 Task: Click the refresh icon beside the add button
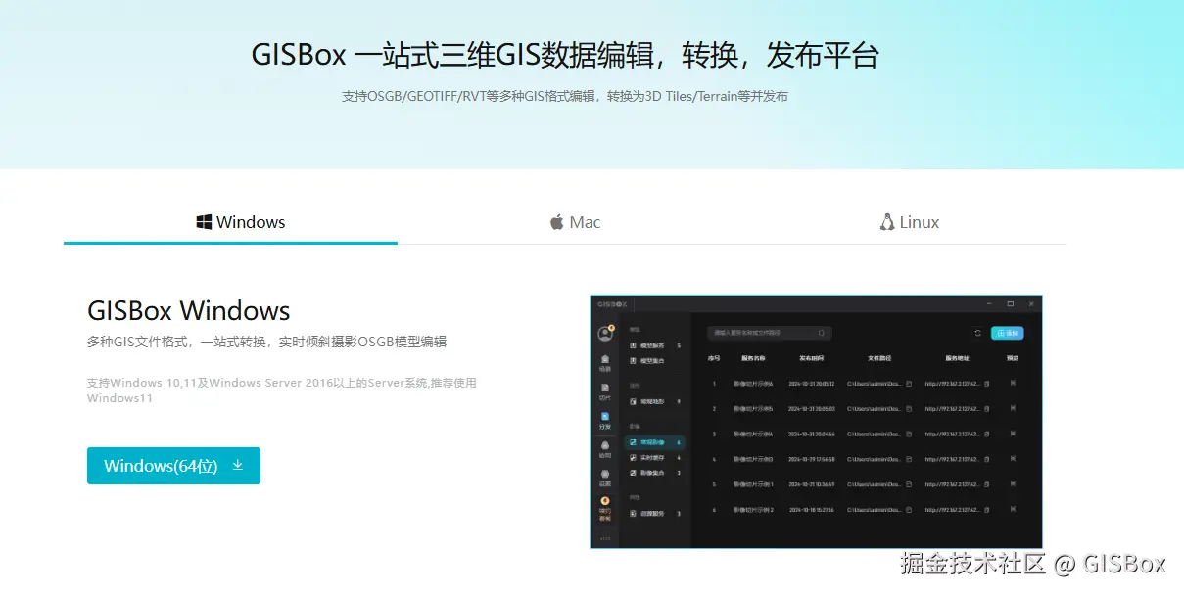[977, 333]
